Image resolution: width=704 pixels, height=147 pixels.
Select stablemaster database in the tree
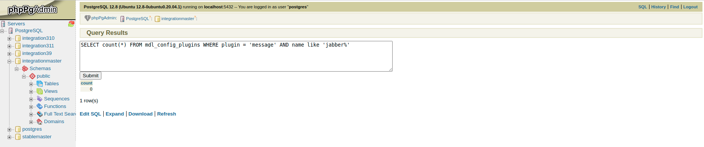click(37, 137)
